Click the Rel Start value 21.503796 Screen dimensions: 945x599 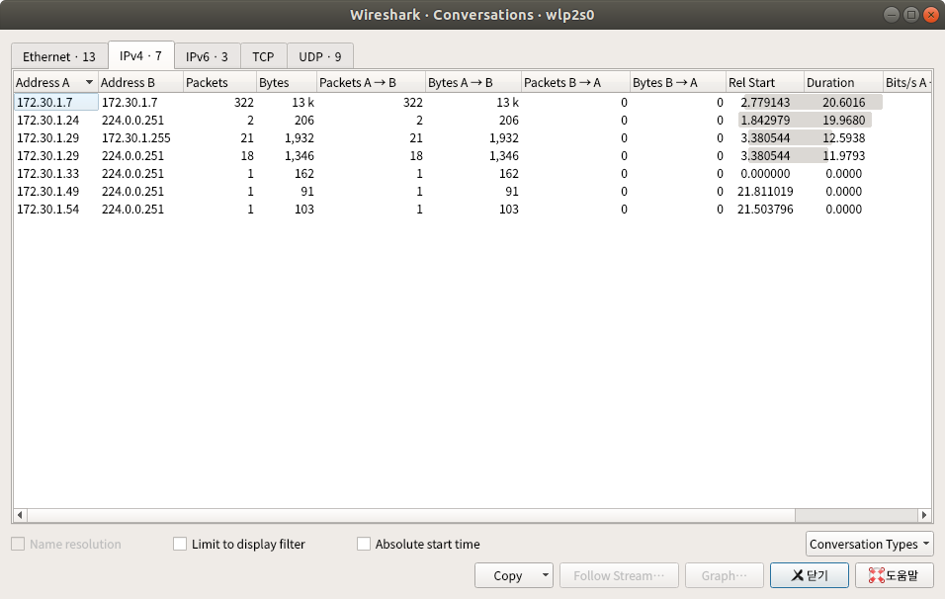765,210
